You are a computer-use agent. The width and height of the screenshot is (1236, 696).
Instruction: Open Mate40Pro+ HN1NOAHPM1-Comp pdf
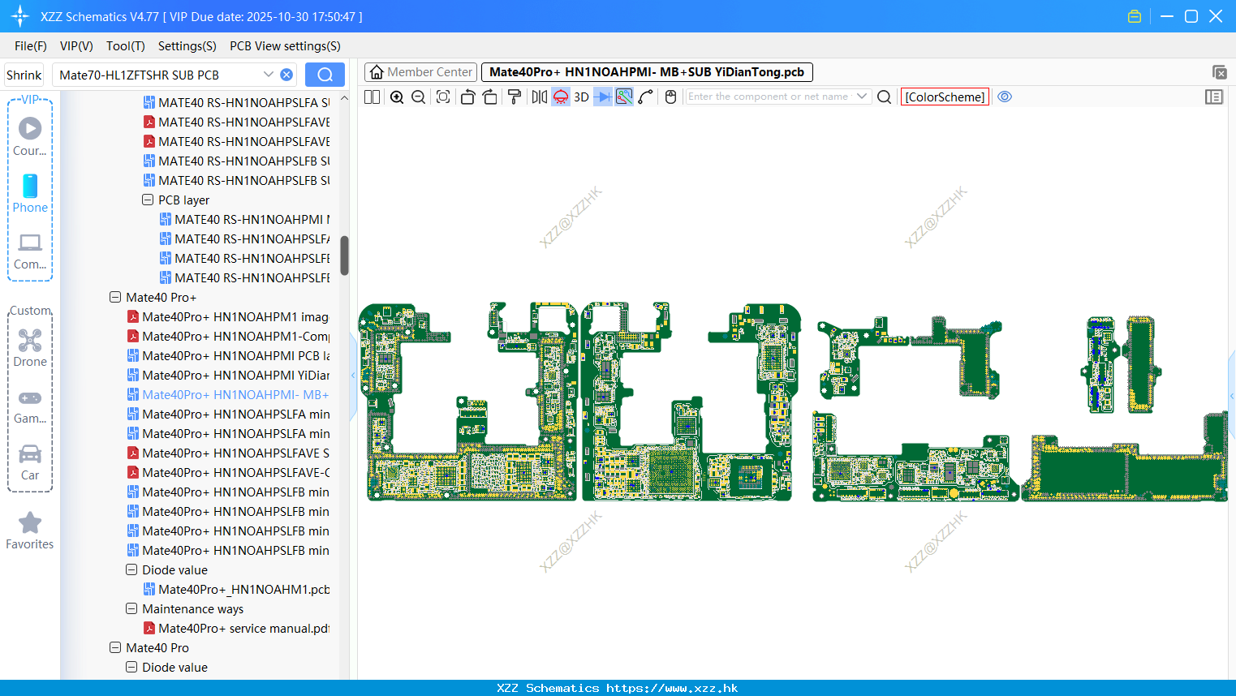(228, 336)
